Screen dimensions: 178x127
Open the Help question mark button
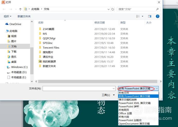[x=158, y=16]
